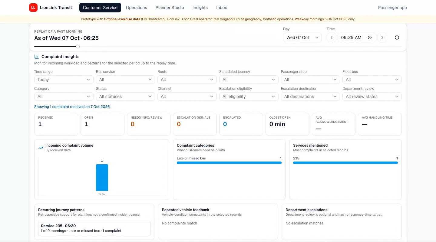The width and height of the screenshot is (436, 242).
Task: Open the Passenger stop filter
Action: tap(310, 80)
